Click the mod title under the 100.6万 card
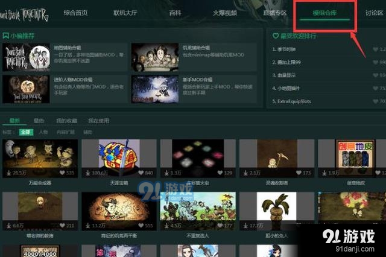The image size is (386, 257). 119,183
